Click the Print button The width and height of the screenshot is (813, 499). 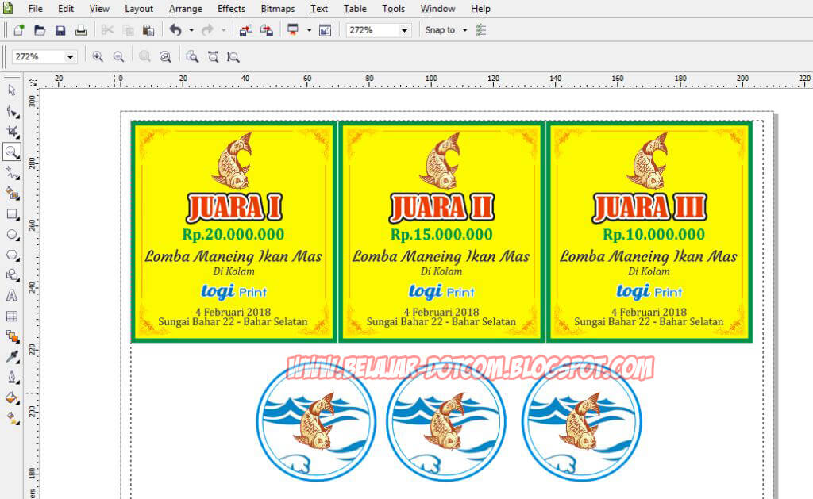point(81,29)
